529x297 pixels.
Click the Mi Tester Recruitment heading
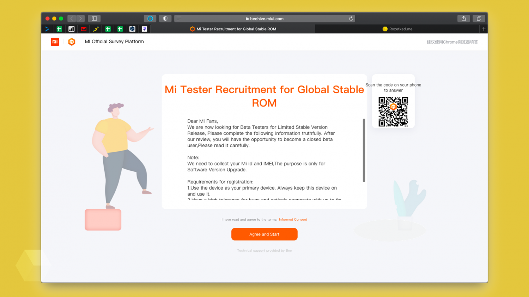click(x=264, y=96)
